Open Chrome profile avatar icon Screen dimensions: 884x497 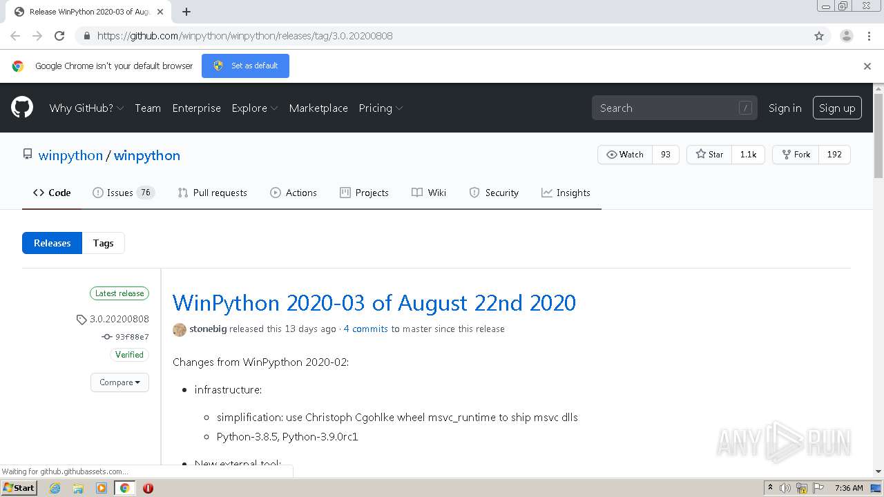[846, 36]
